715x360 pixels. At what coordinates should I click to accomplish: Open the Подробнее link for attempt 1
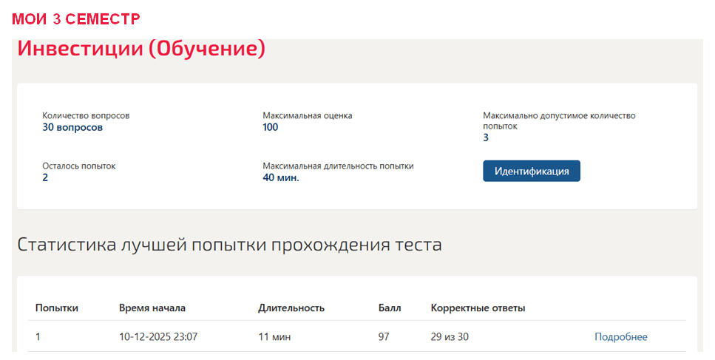pyautogui.click(x=620, y=337)
